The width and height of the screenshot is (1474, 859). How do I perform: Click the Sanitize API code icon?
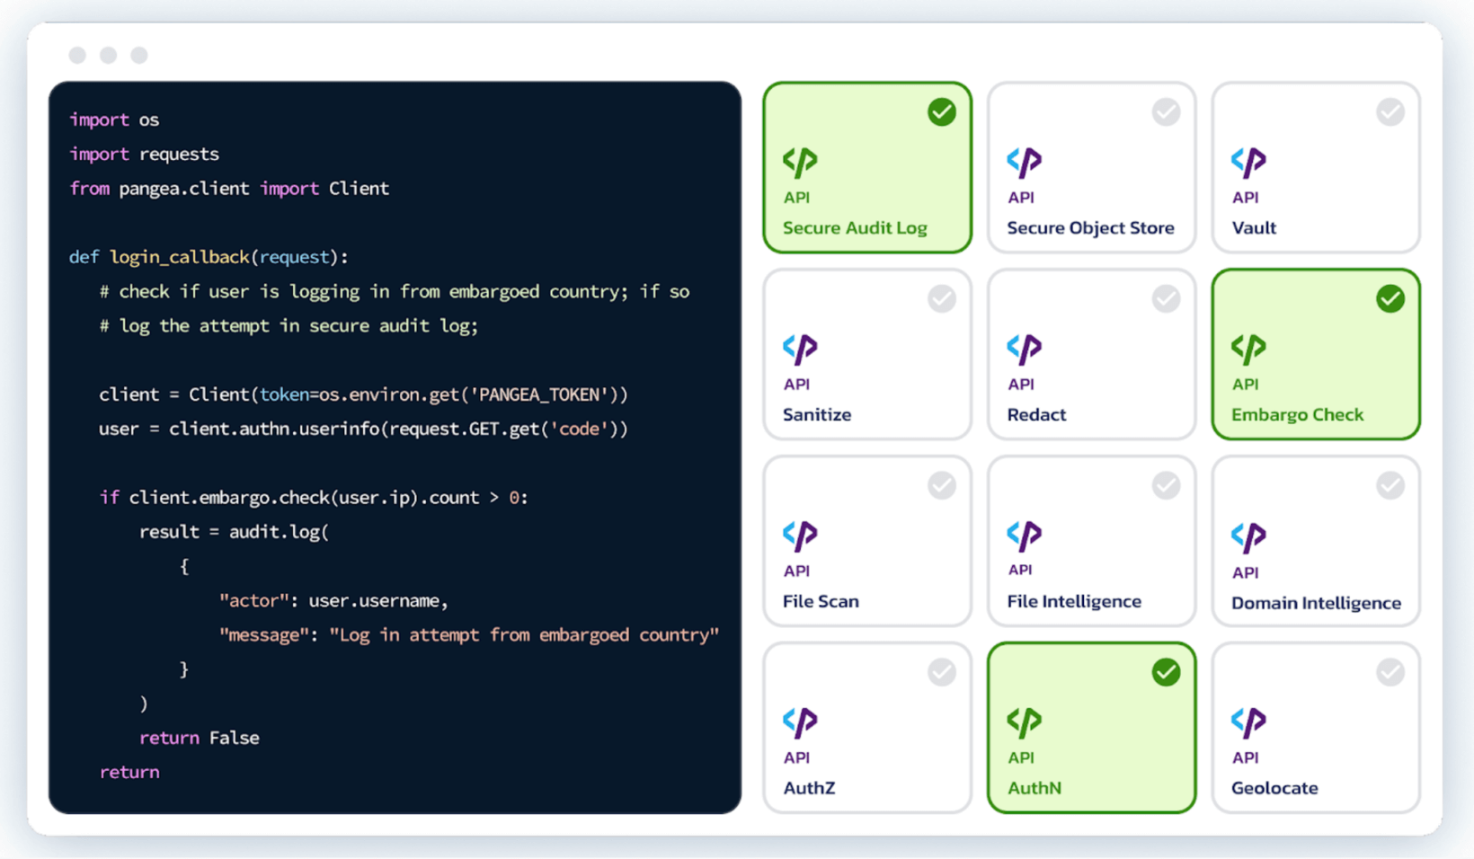799,349
